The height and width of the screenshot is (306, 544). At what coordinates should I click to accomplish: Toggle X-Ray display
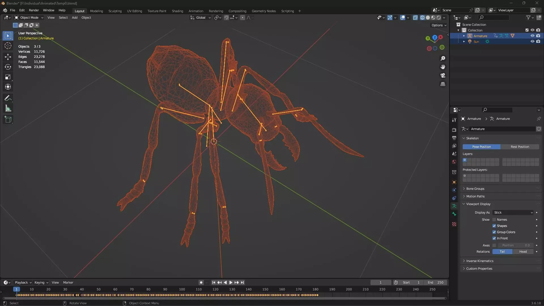[415, 18]
